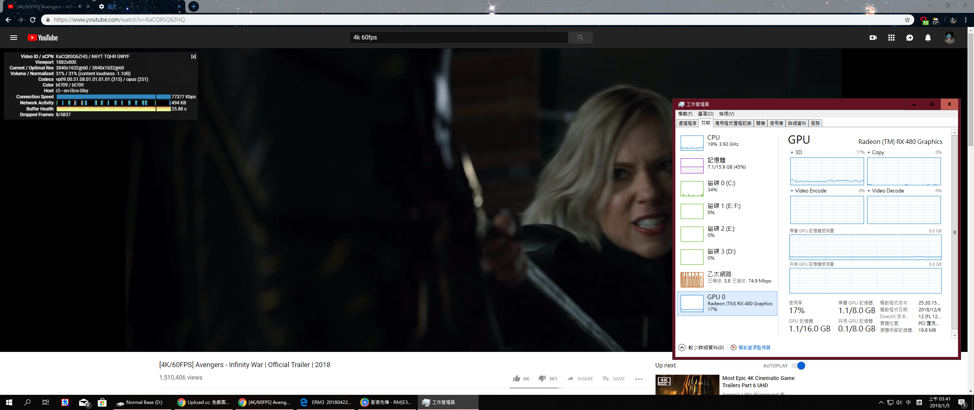Click SHARE under the video

click(x=580, y=378)
